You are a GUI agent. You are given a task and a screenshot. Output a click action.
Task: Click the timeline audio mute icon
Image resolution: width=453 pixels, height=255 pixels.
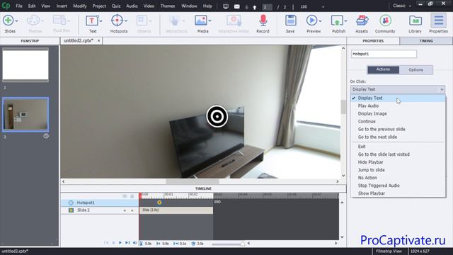(134, 243)
